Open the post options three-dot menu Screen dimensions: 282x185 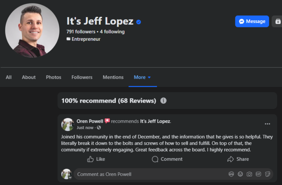(268, 124)
